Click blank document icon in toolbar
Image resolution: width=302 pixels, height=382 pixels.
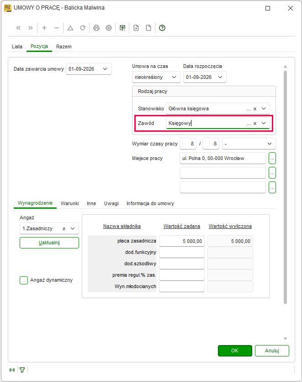pyautogui.click(x=148, y=28)
